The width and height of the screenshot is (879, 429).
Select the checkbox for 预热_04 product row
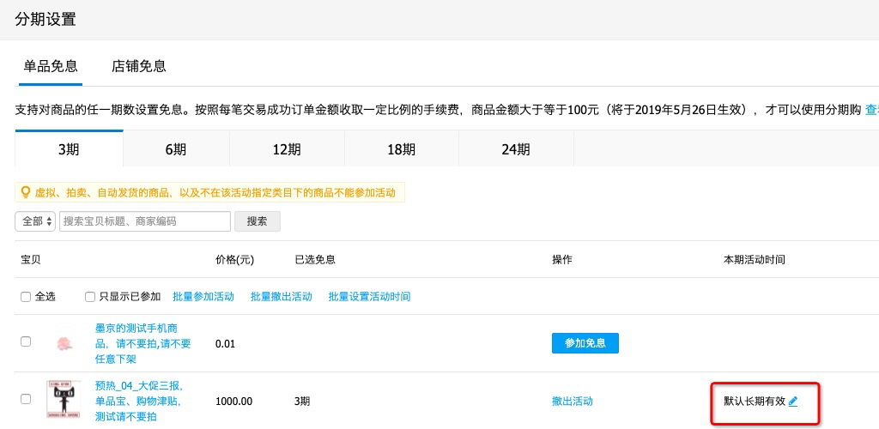(x=26, y=399)
